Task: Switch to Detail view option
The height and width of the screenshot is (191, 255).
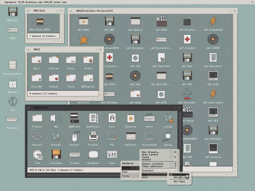Action: click(x=180, y=177)
